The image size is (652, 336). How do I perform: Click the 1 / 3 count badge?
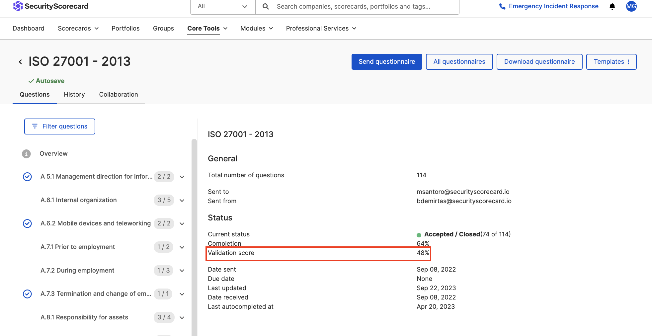pyautogui.click(x=164, y=271)
